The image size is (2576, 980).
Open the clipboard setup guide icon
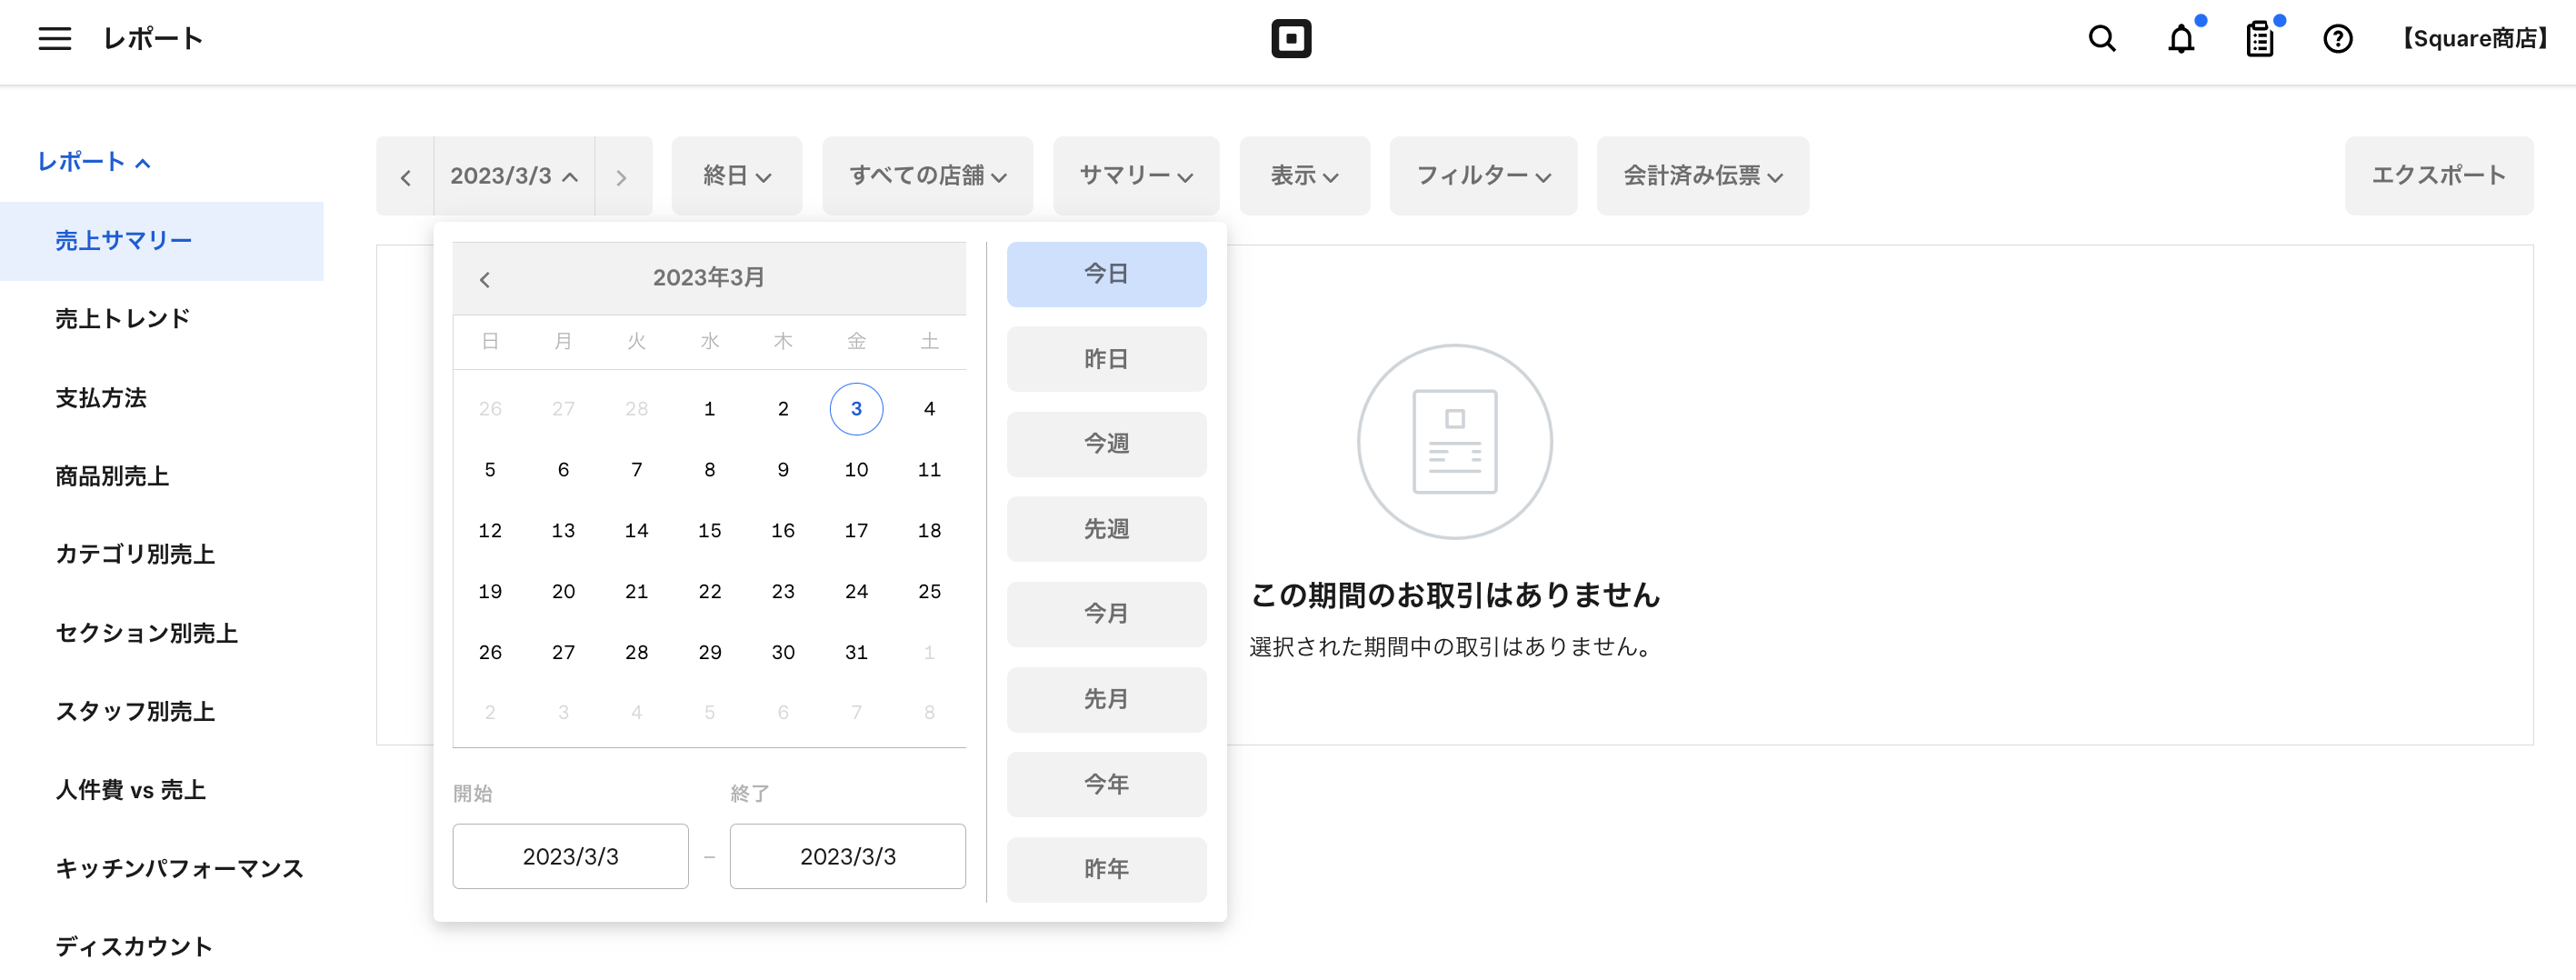[2260, 39]
